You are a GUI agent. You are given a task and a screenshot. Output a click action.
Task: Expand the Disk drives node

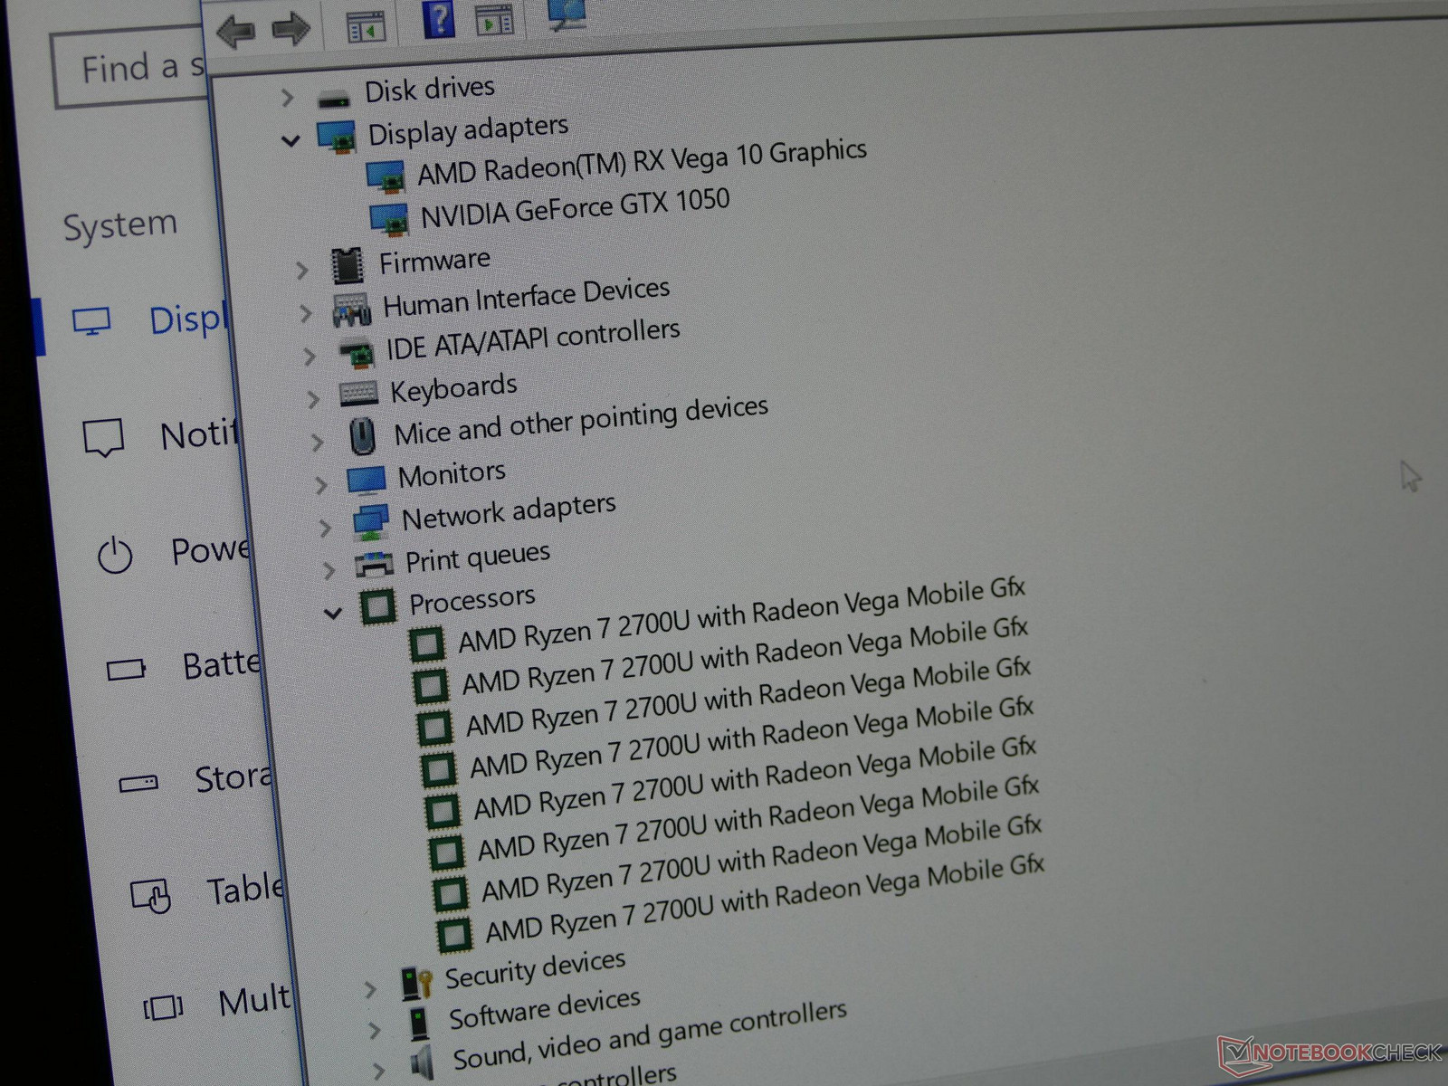(x=287, y=97)
